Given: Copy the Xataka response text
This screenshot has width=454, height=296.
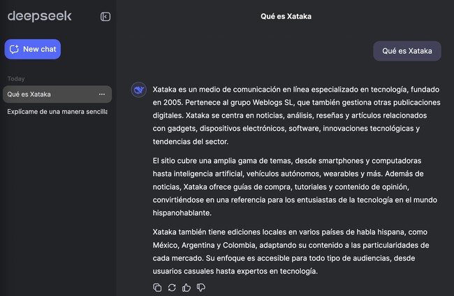Looking at the screenshot, I should click(x=156, y=287).
